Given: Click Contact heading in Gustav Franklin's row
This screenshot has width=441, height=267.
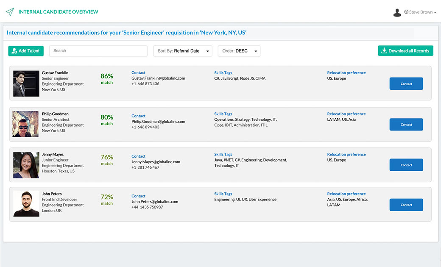Looking at the screenshot, I should click(138, 72).
